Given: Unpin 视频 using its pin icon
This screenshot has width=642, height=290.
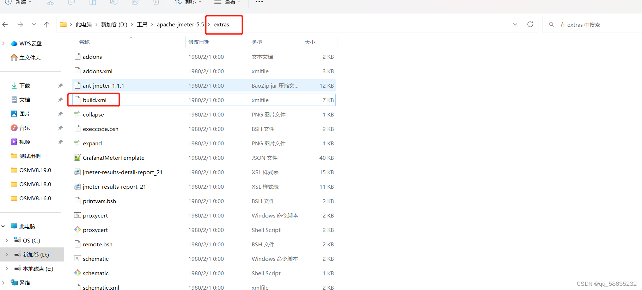Looking at the screenshot, I should point(60,142).
